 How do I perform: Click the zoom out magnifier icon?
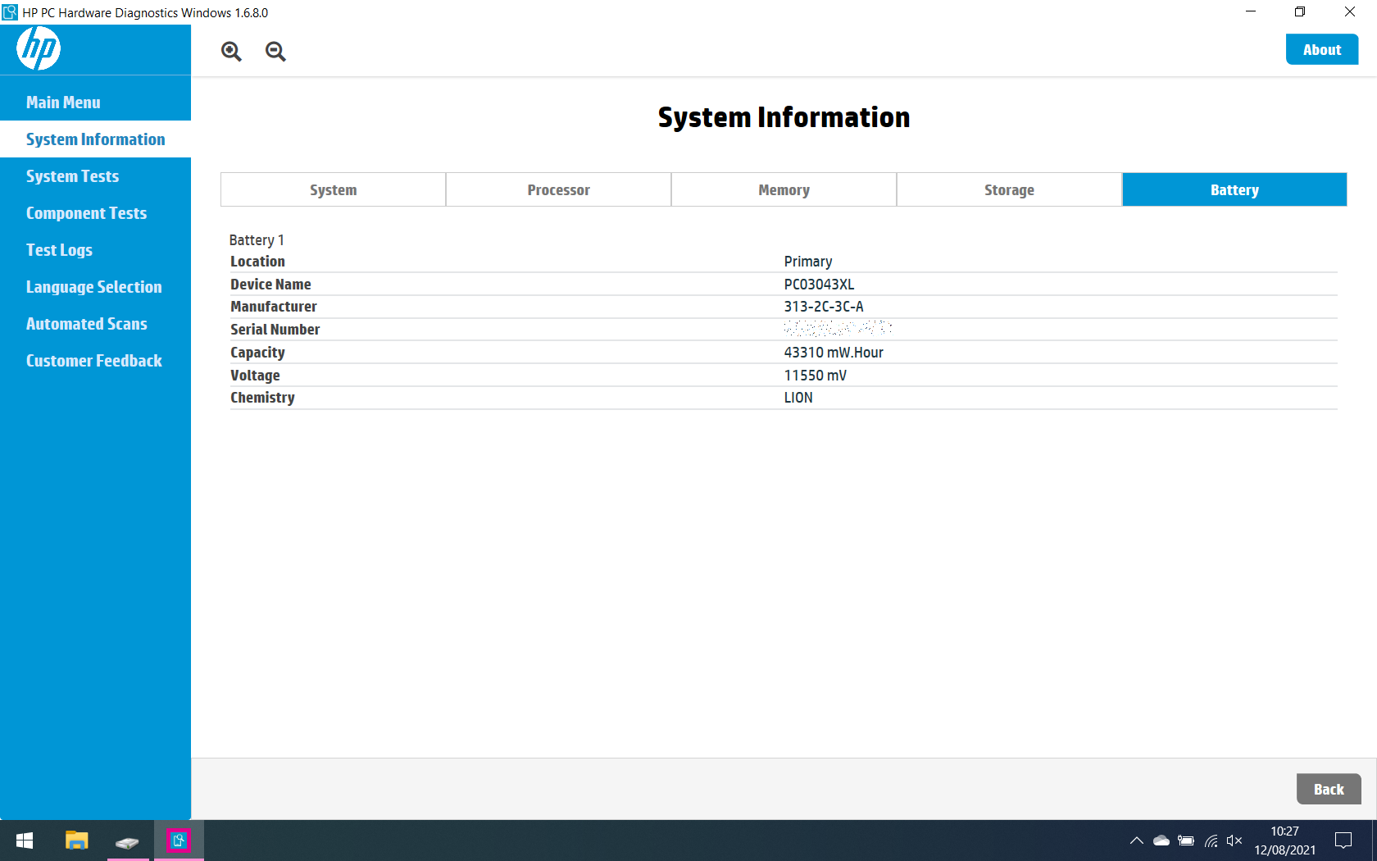(275, 52)
